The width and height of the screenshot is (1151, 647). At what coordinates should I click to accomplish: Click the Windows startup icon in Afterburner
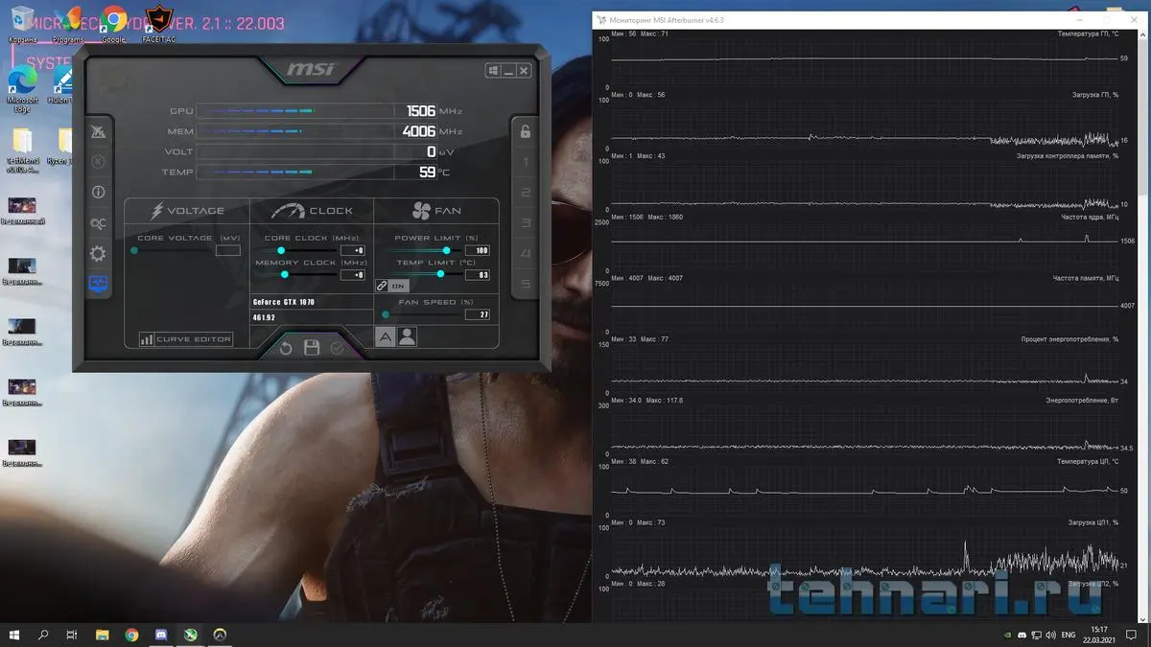[x=493, y=70]
